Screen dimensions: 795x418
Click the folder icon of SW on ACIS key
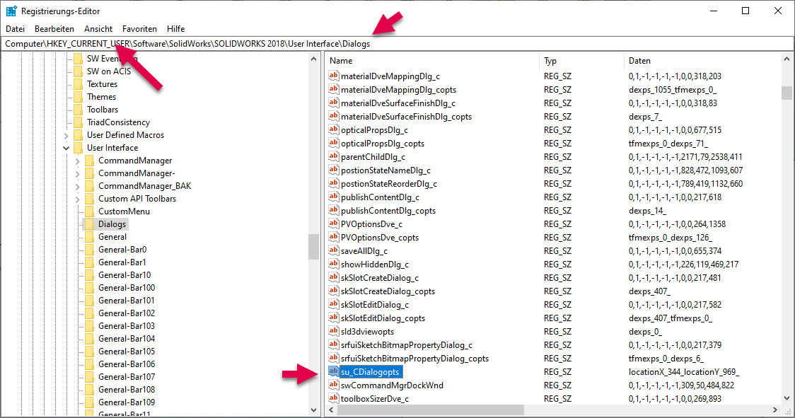[78, 71]
